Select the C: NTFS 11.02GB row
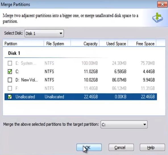Image resolution: width=168 pixels, height=155 pixels. pyautogui.click(x=81, y=71)
